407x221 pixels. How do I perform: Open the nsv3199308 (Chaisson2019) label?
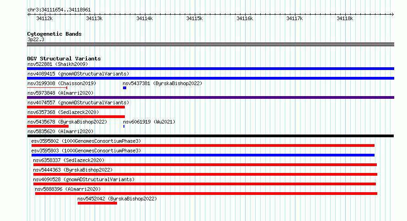62,83
